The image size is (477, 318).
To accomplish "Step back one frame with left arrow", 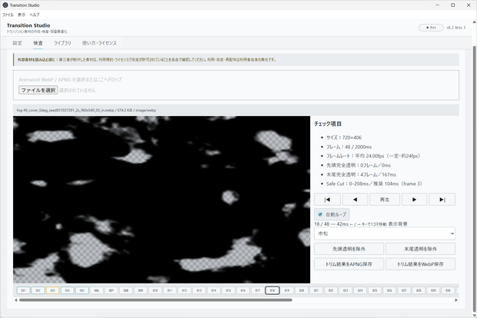I will (x=355, y=200).
